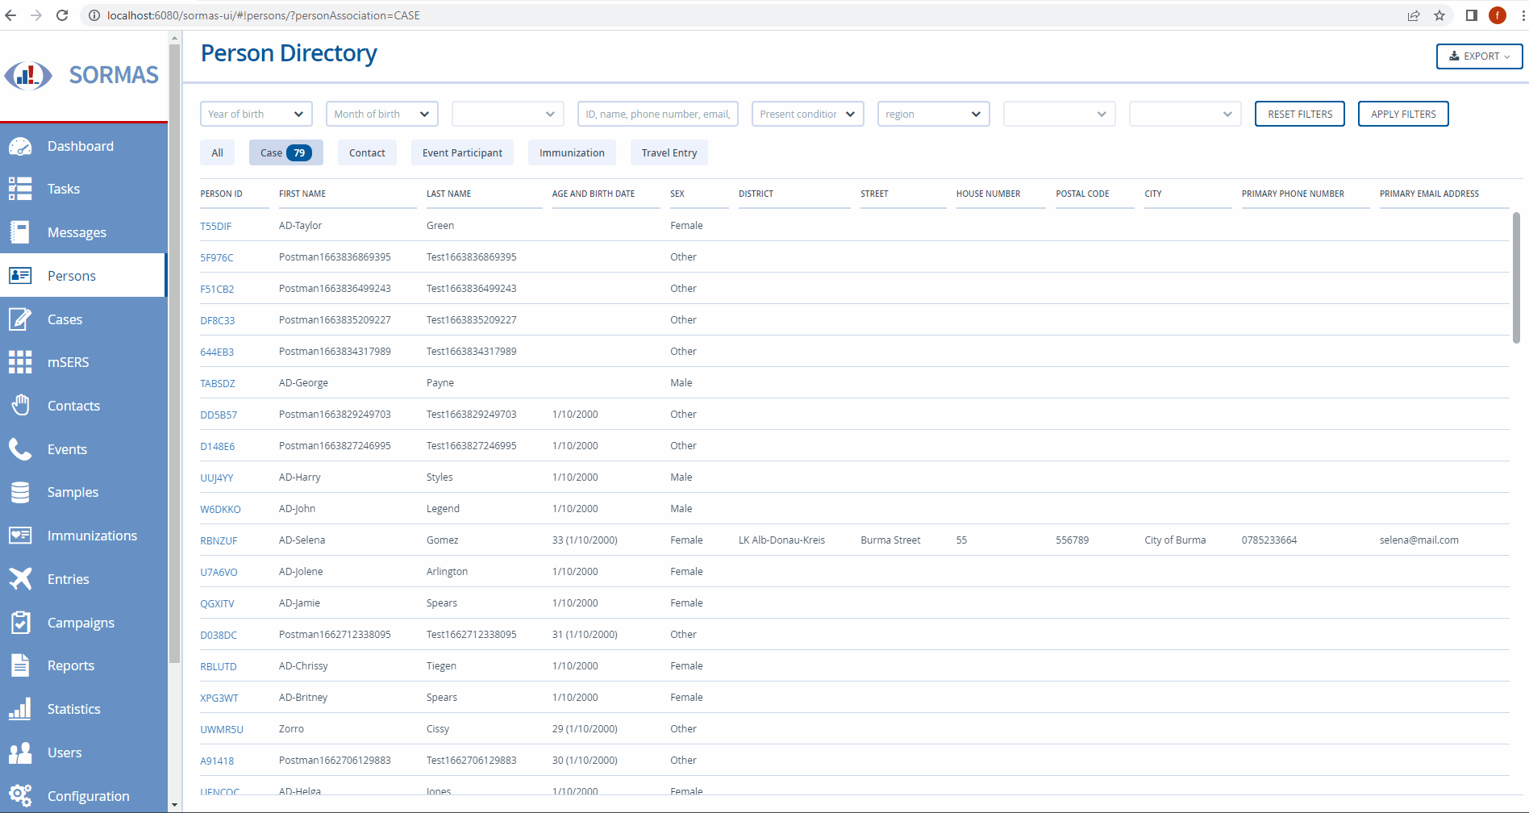
Task: Select the Event Participant tab
Action: [462, 152]
